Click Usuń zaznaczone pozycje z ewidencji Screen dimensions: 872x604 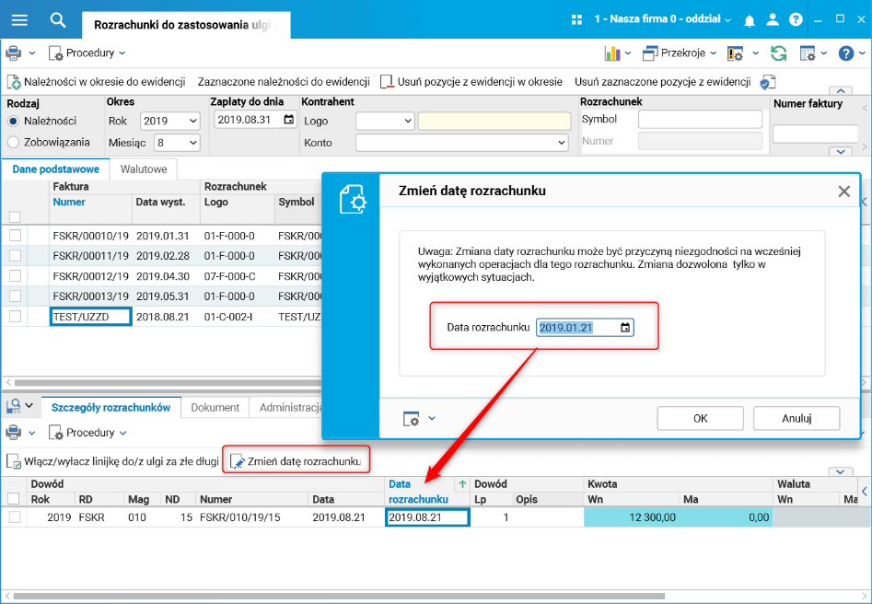click(662, 82)
